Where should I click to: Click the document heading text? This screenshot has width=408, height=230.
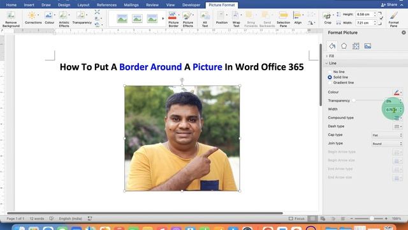[182, 67]
